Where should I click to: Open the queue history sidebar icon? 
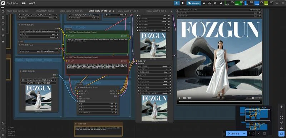click(3, 11)
